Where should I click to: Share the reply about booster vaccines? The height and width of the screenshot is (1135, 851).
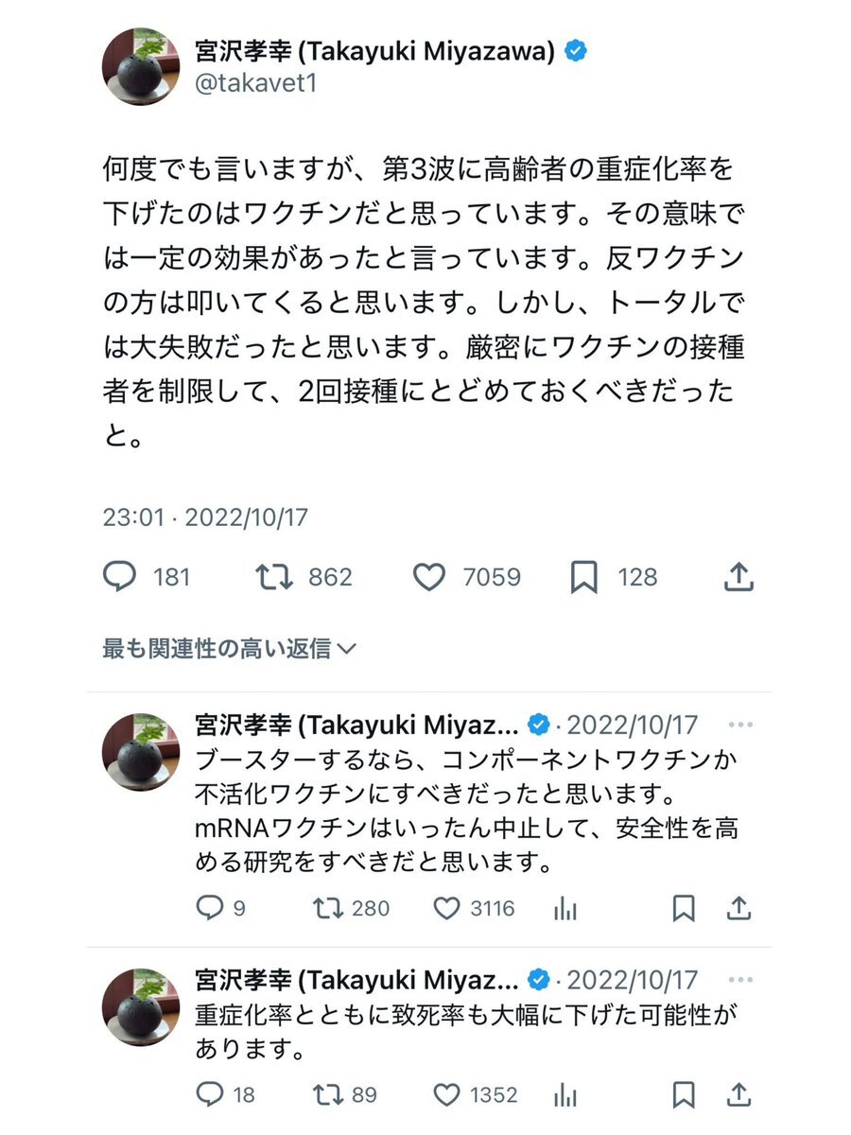click(738, 909)
